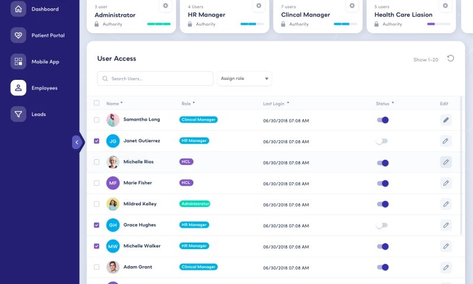Select the Employees person icon
This screenshot has width=473, height=284.
pyautogui.click(x=18, y=88)
